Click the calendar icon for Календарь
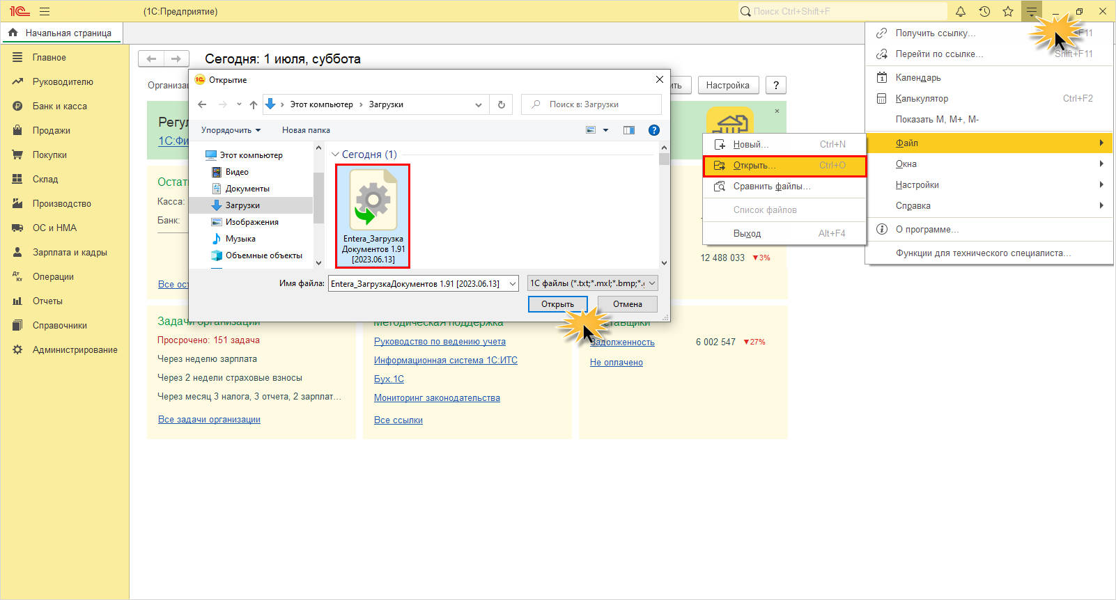Screen dimensions: 1116x600 pos(881,78)
